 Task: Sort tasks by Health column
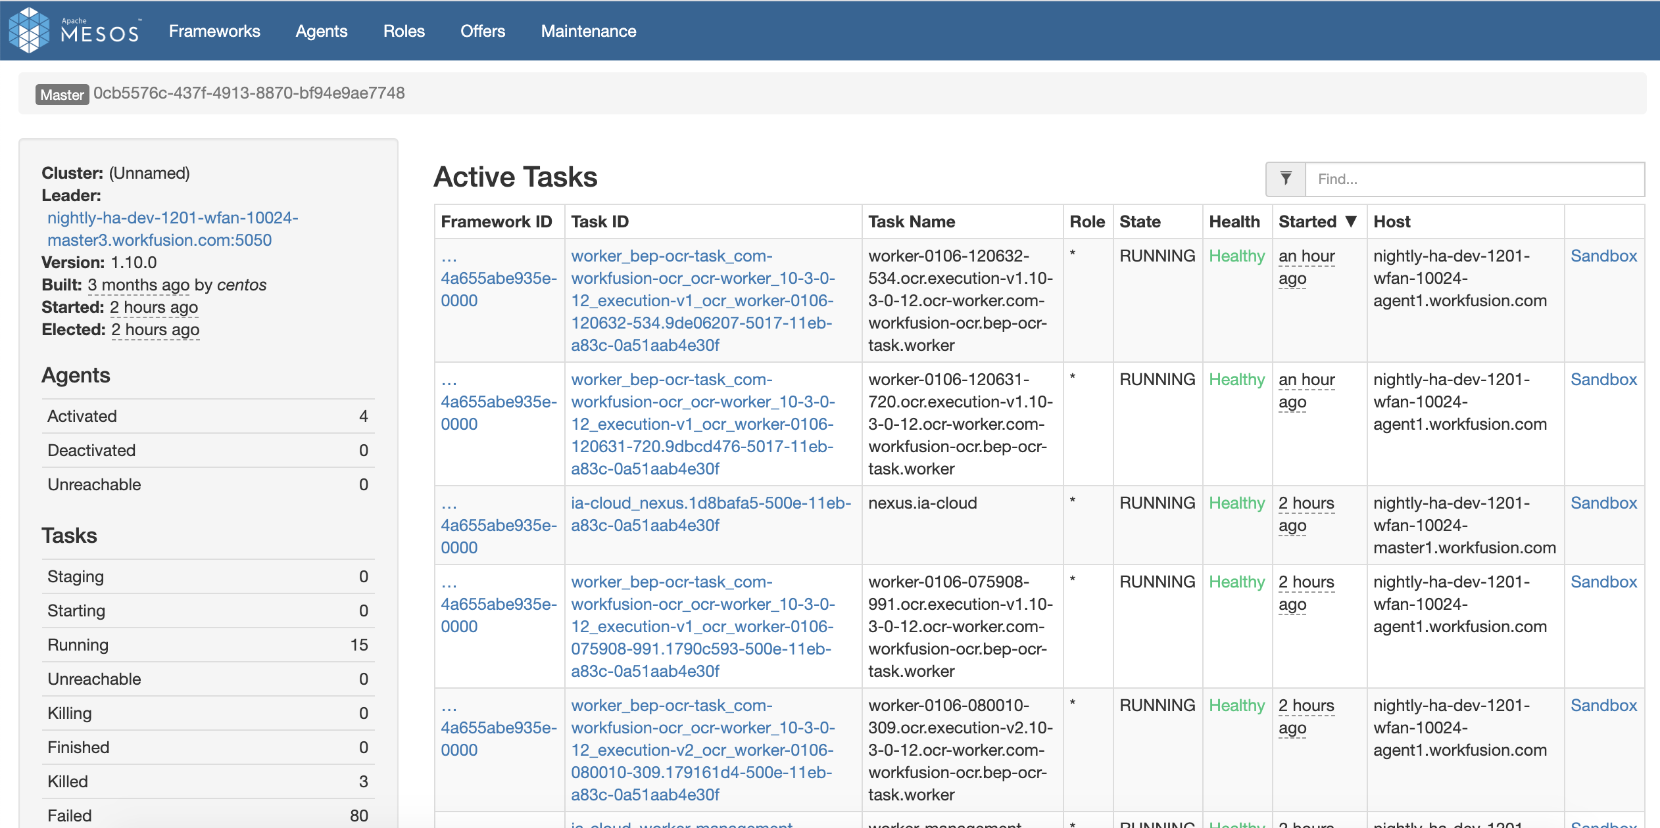1234,221
